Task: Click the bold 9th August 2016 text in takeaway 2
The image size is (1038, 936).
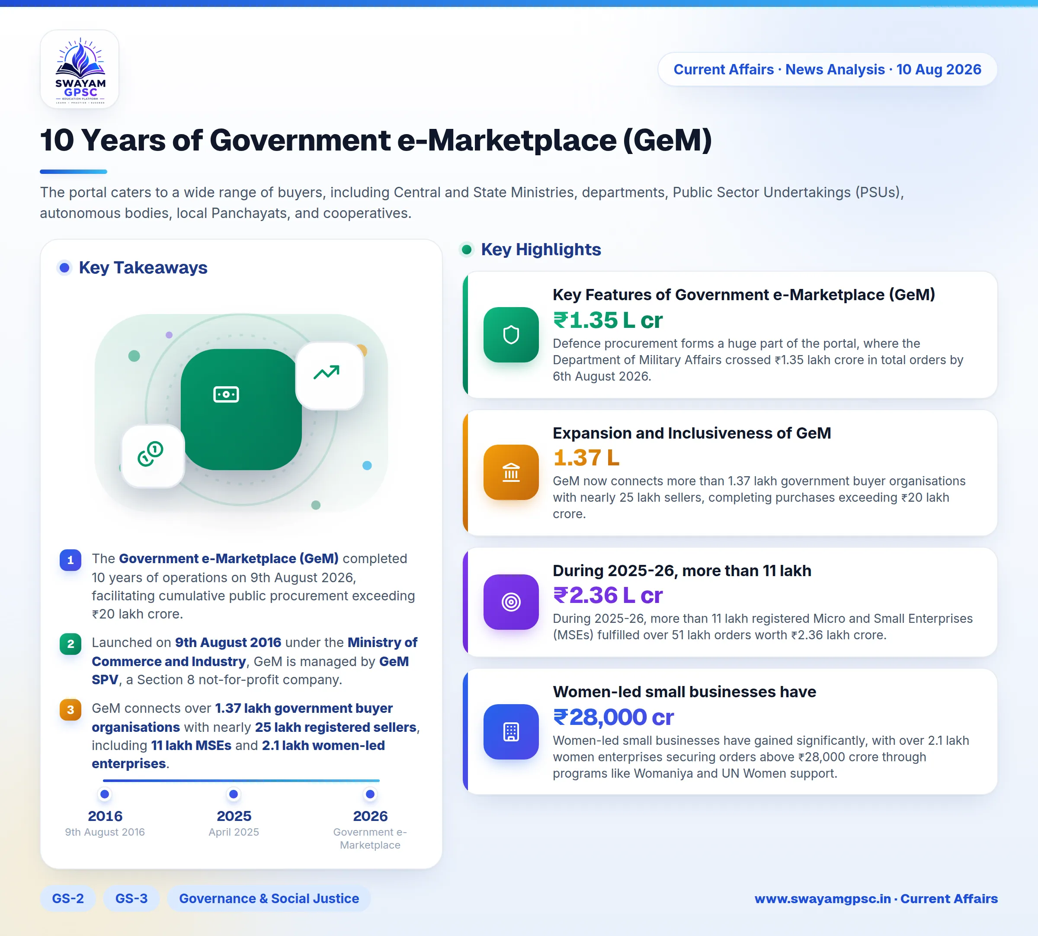Action: coord(228,642)
